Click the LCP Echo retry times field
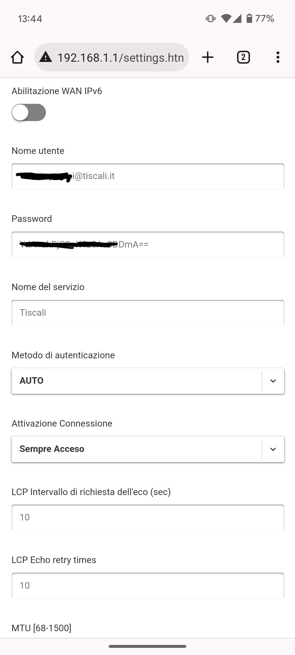The height and width of the screenshot is (655, 295). (147, 586)
